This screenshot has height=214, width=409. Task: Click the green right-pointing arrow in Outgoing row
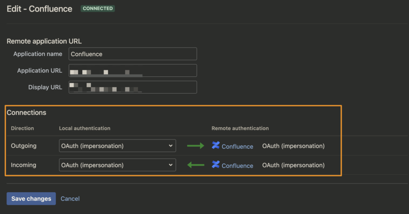195,146
